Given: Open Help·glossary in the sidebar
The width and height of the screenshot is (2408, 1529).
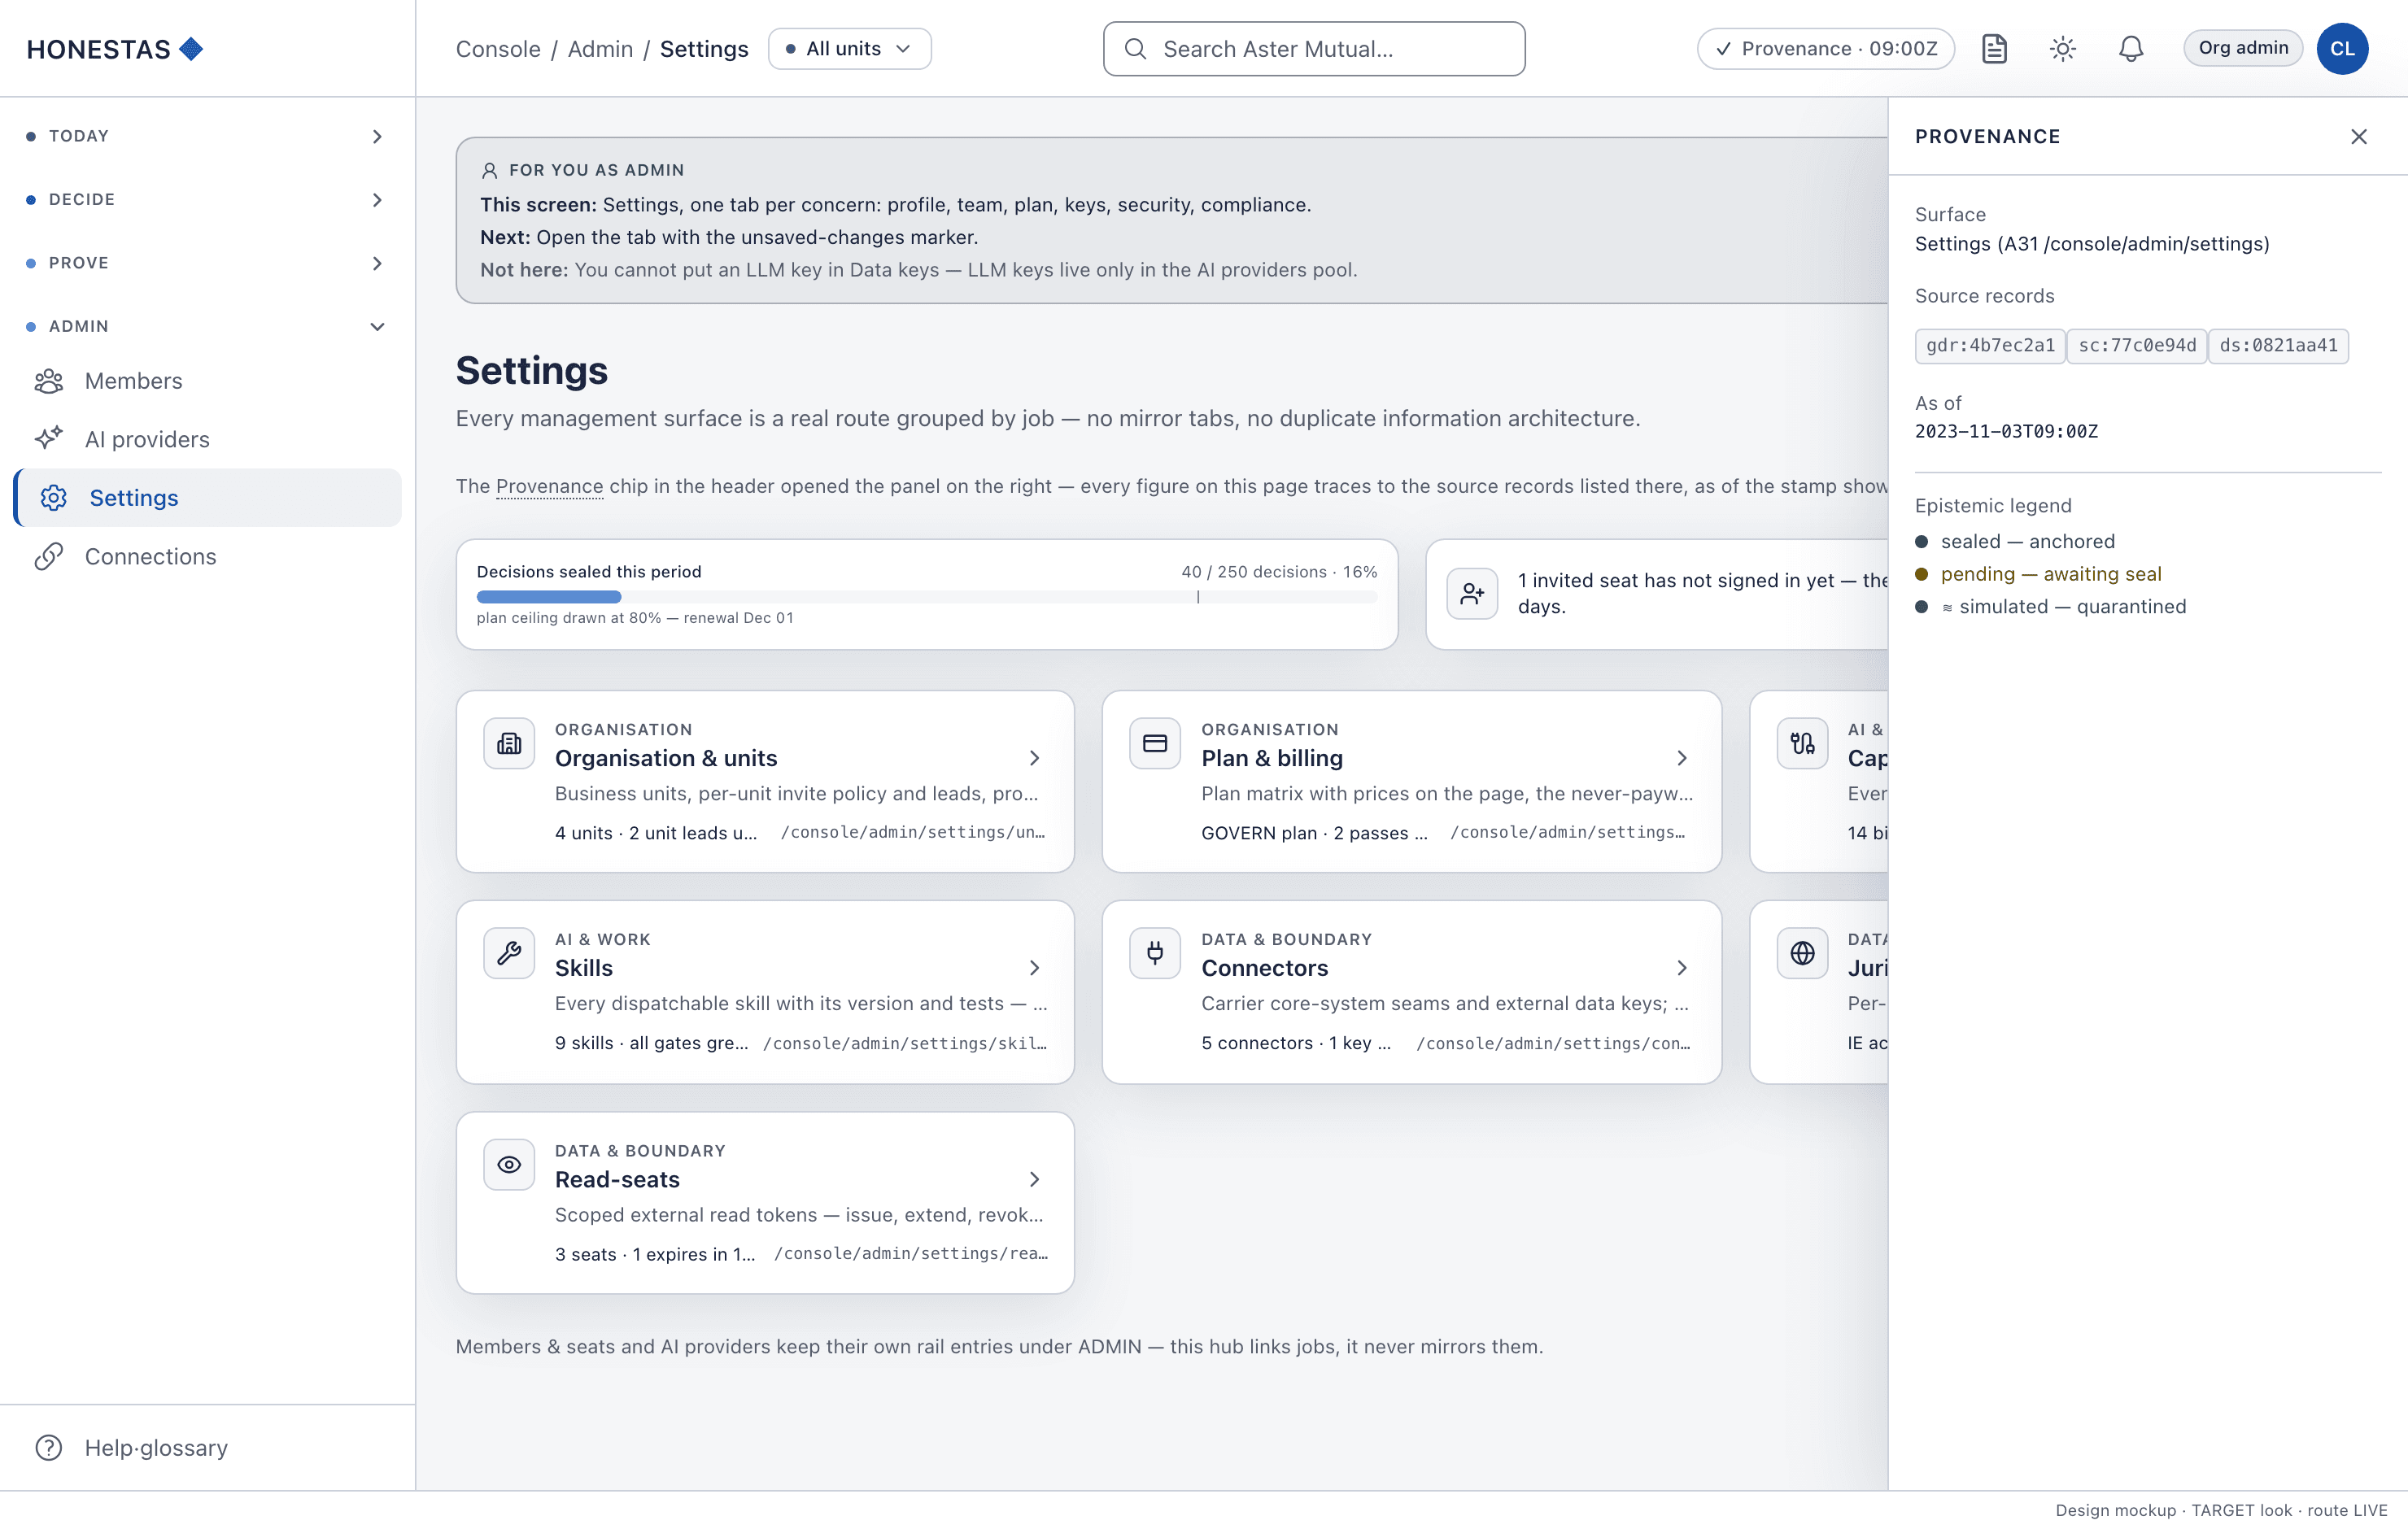Looking at the screenshot, I should (x=207, y=1447).
